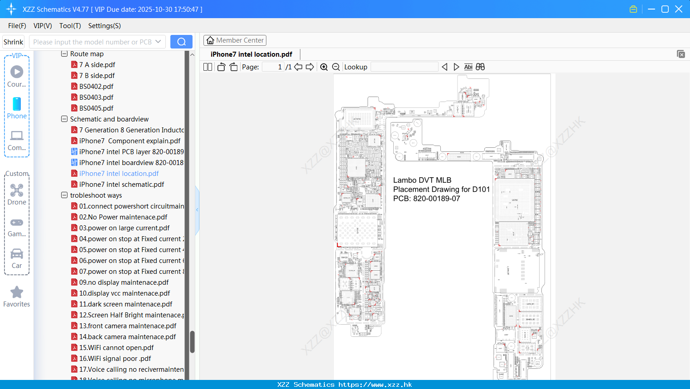Open the Car sidebar category
Image resolution: width=690 pixels, height=389 pixels.
[17, 258]
